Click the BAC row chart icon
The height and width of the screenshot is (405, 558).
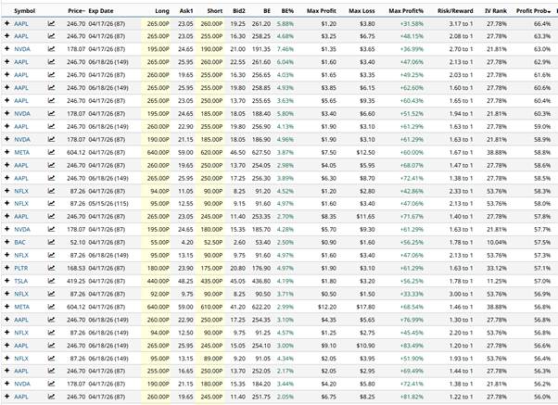pyautogui.click(x=51, y=243)
